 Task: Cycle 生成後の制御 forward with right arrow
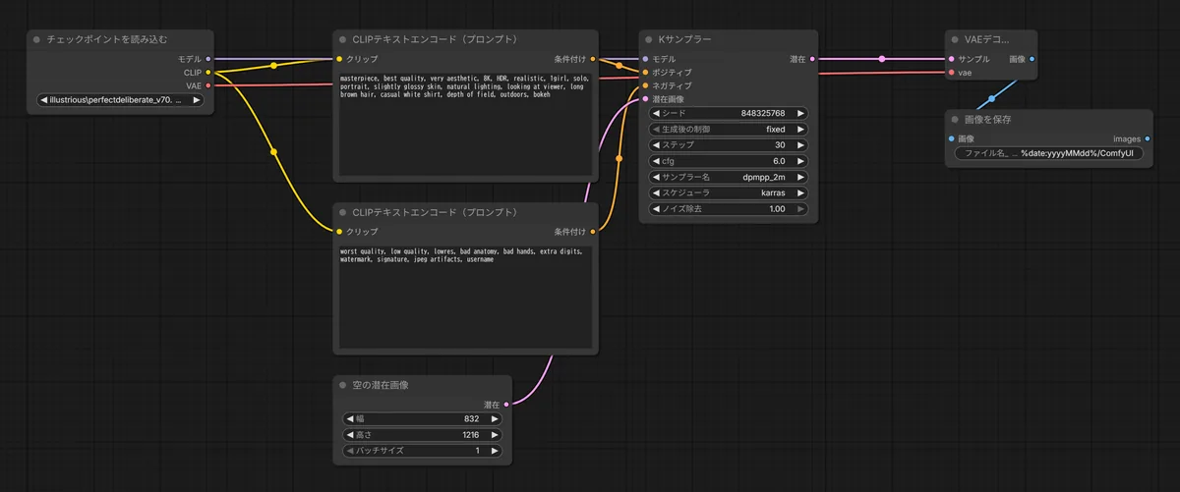pos(800,129)
